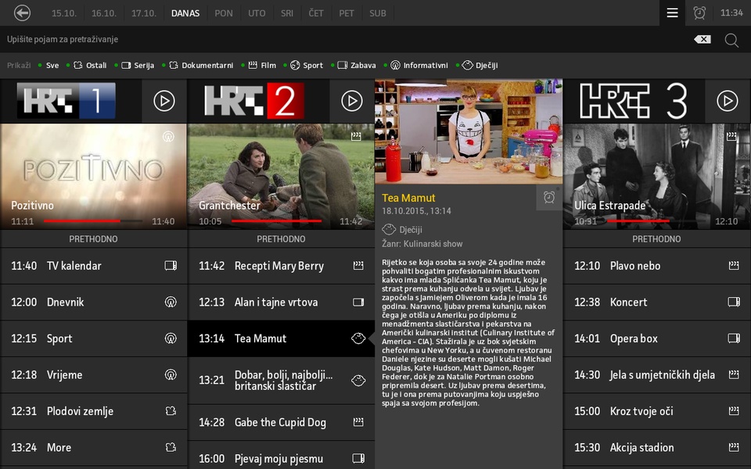Set reminder for Tea Mamut
Screen dimensions: 751x469
point(549,197)
